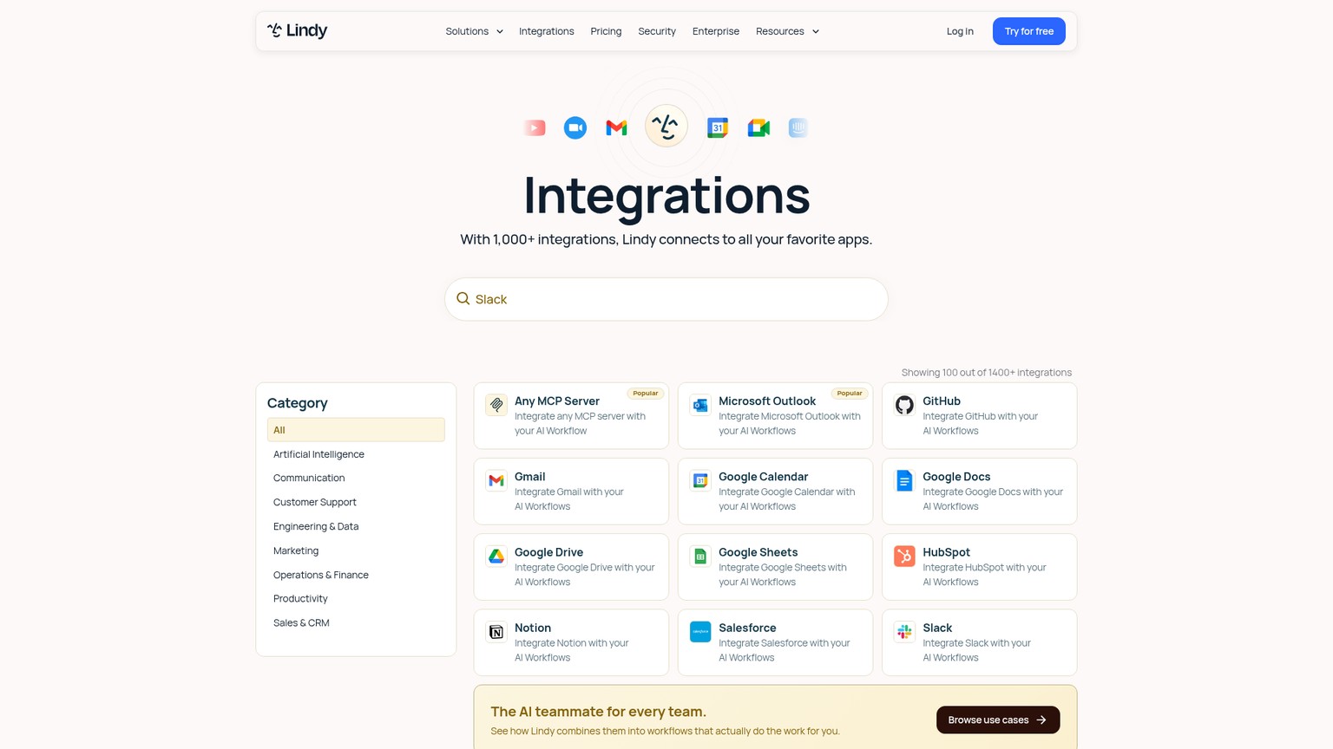Open the Google Calendar integration card title
The image size is (1333, 749).
tap(764, 477)
